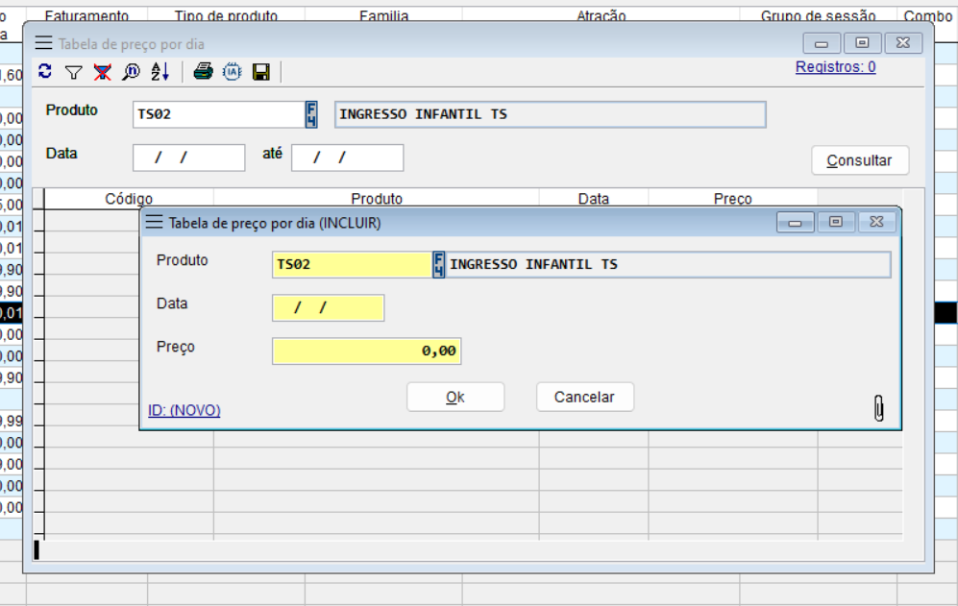This screenshot has height=606, width=958.
Task: Clear filter with the red X funnel icon
Action: tap(102, 72)
